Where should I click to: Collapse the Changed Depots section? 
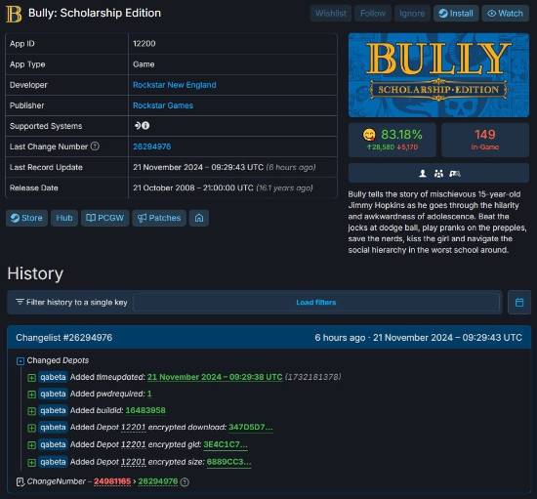[21, 361]
